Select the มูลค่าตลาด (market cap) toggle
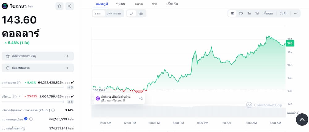 [x=114, y=13]
